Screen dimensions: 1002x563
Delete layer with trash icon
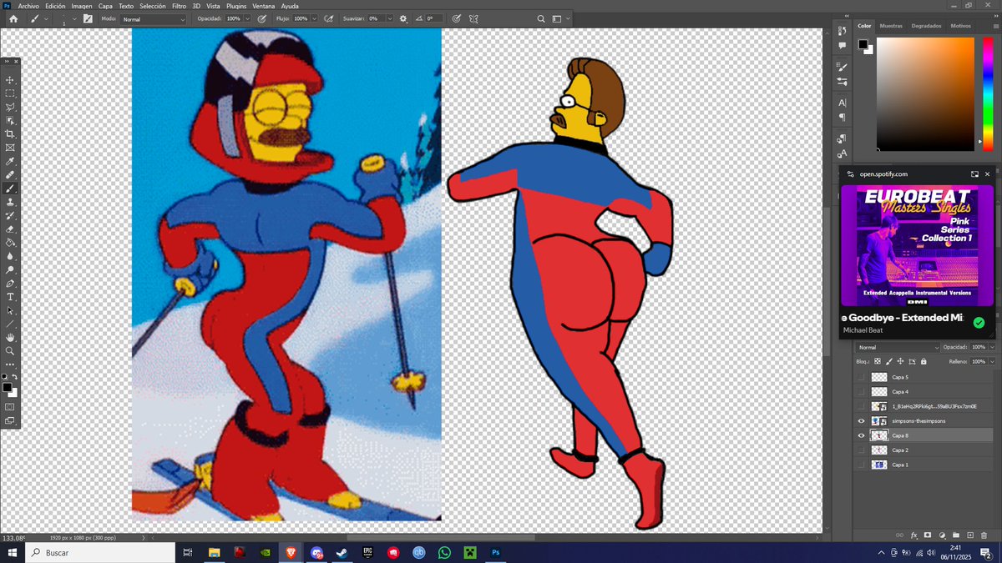click(x=984, y=535)
